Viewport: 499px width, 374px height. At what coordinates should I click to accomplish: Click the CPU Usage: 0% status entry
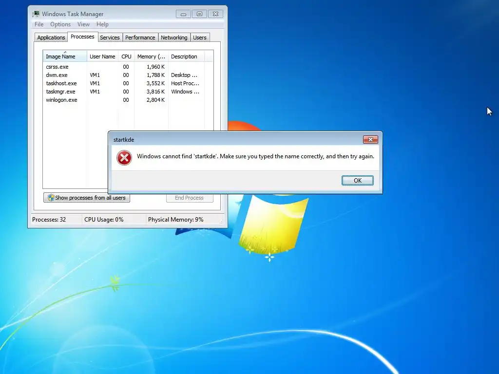[104, 220]
